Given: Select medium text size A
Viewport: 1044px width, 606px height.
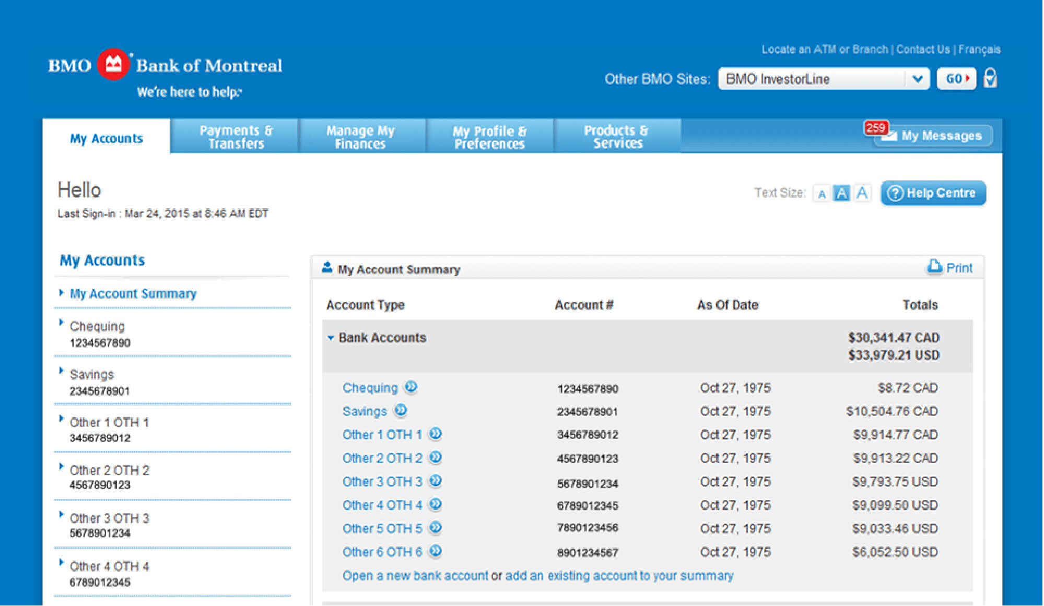Looking at the screenshot, I should pos(841,193).
